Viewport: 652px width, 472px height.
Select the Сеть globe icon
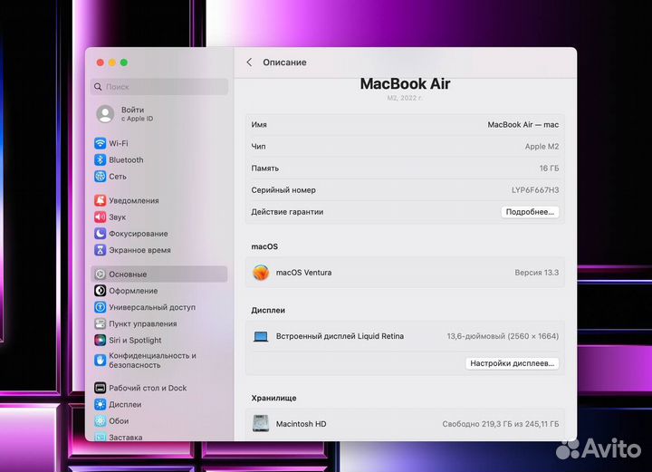100,177
